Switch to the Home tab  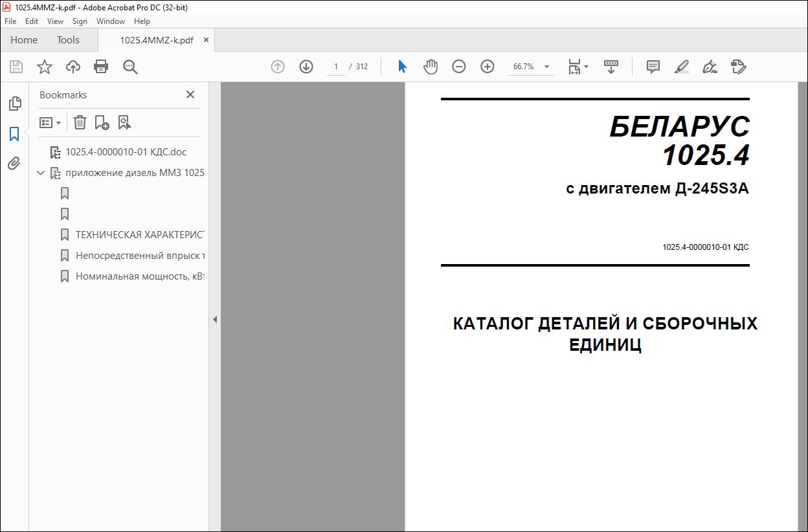coord(24,40)
